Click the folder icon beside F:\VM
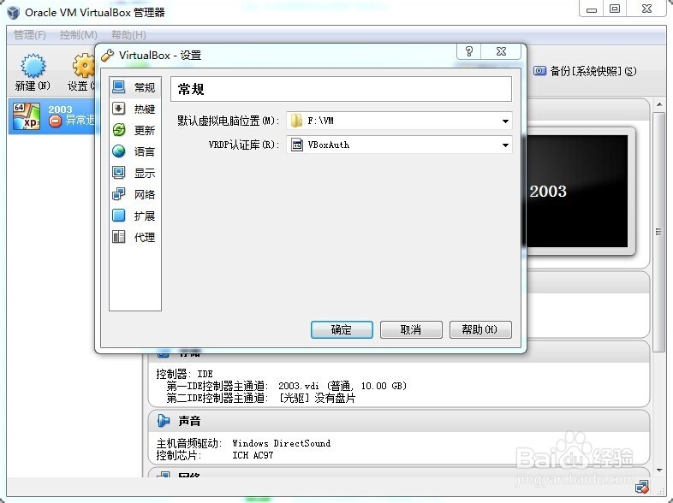This screenshot has width=673, height=503. 296,121
